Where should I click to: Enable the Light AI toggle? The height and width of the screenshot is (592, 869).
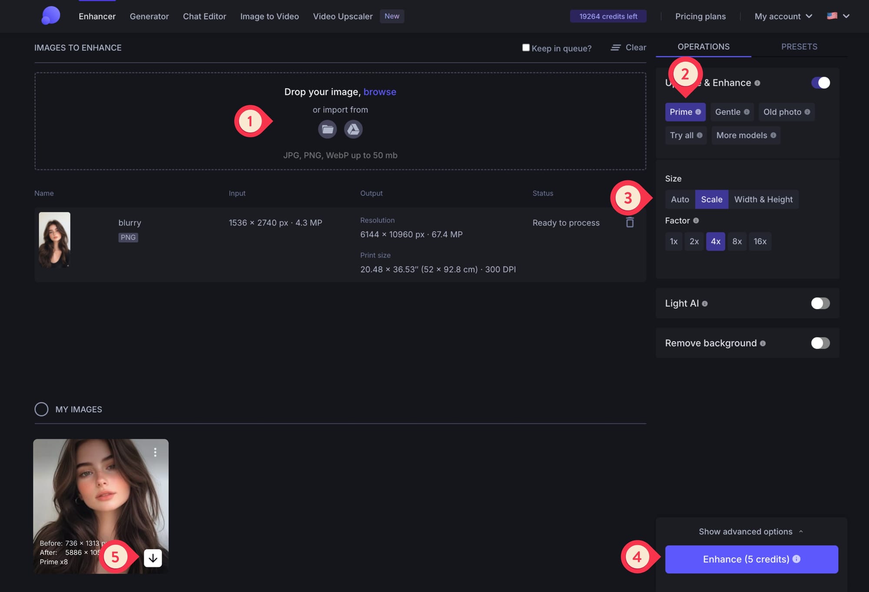[x=819, y=303]
